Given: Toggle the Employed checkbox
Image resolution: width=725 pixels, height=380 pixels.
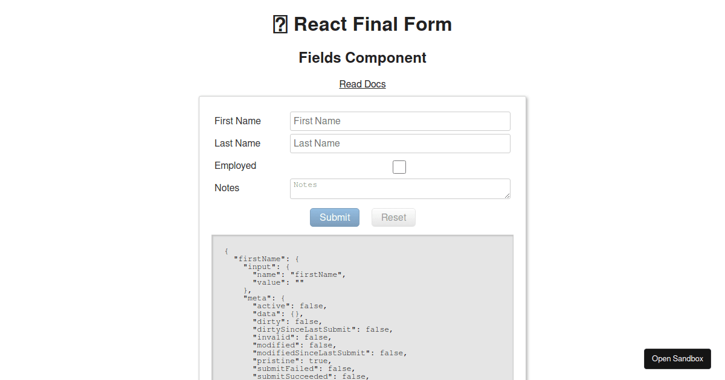Looking at the screenshot, I should pos(399,166).
